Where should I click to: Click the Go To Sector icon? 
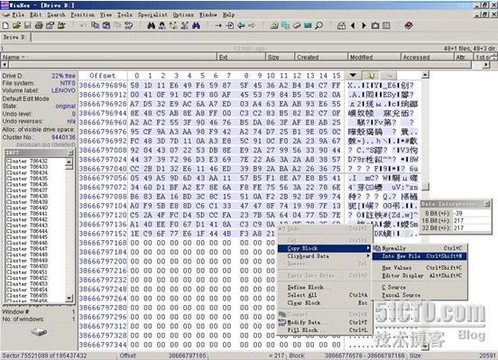[x=230, y=26]
